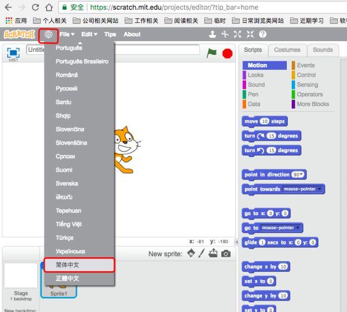Select the Duplicate stamp tool
The width and height of the screenshot is (347, 312).
(213, 34)
